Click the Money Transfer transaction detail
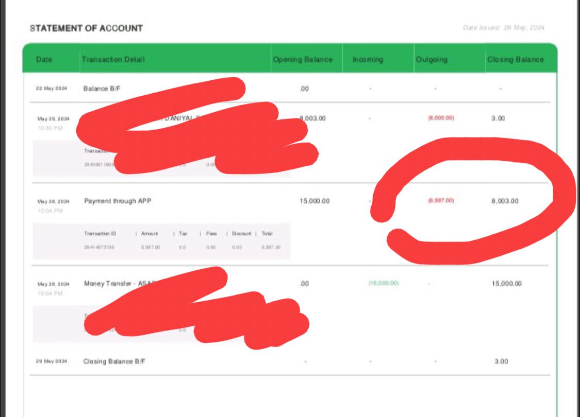Viewport: 580px width, 417px height. (x=120, y=284)
